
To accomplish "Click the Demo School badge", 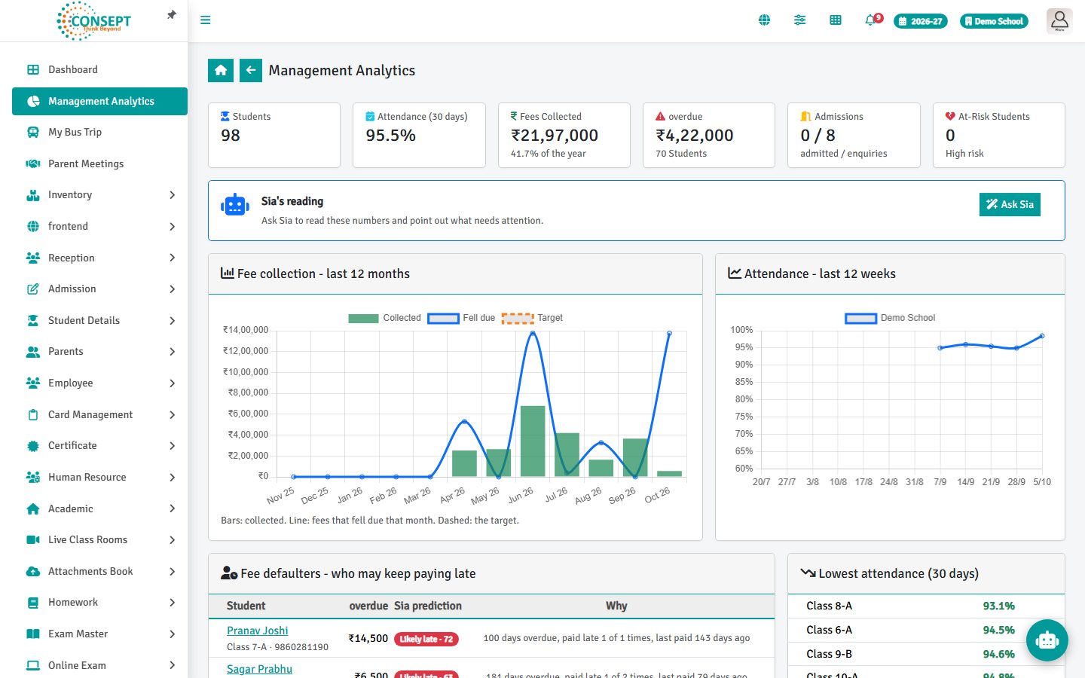I will pyautogui.click(x=994, y=21).
